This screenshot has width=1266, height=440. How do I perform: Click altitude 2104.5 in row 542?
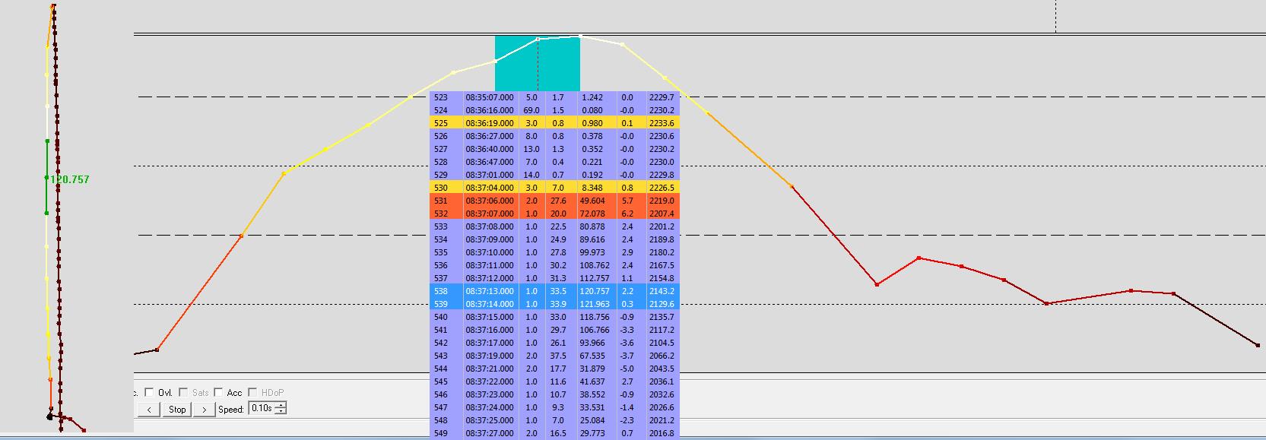pyautogui.click(x=662, y=343)
